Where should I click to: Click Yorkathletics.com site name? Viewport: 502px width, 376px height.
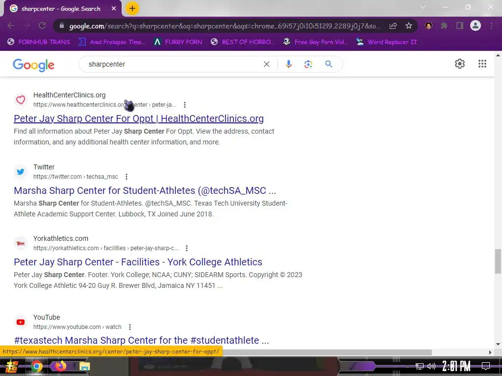pos(61,238)
